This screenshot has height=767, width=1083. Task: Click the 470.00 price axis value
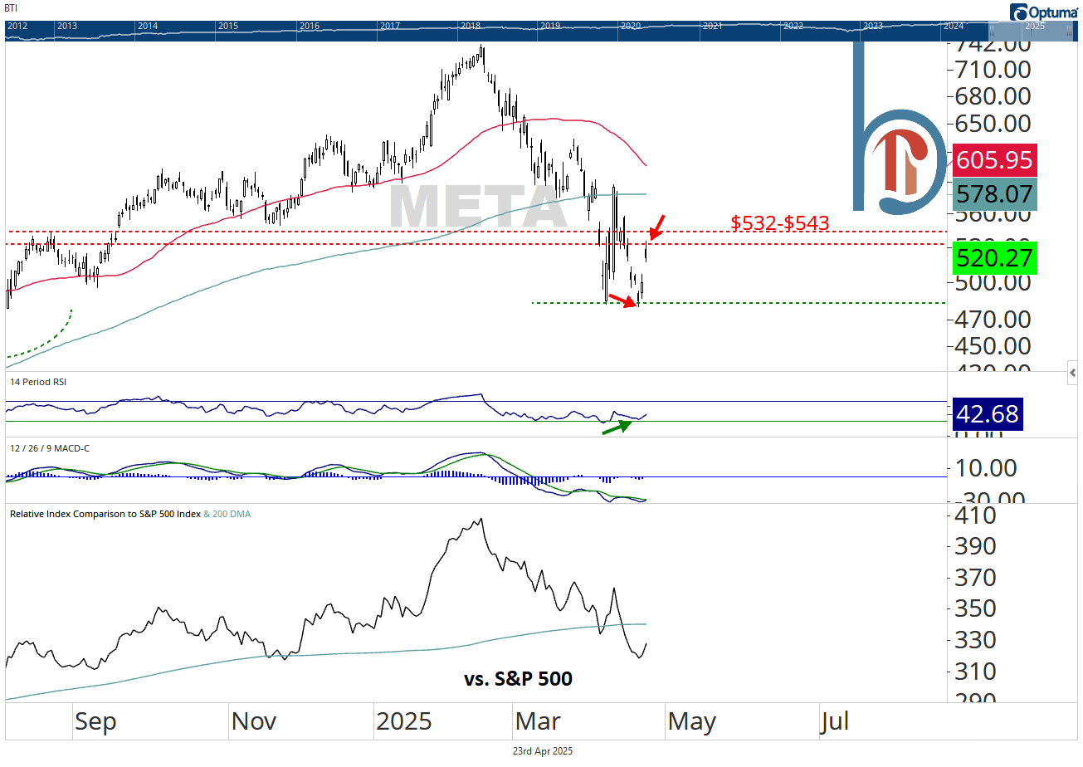993,319
